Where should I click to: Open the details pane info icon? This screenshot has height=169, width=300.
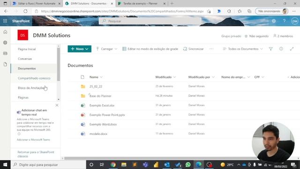pyautogui.click(x=281, y=49)
